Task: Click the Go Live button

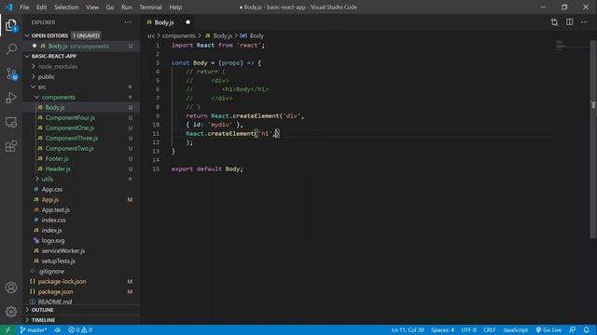Action: click(548, 329)
